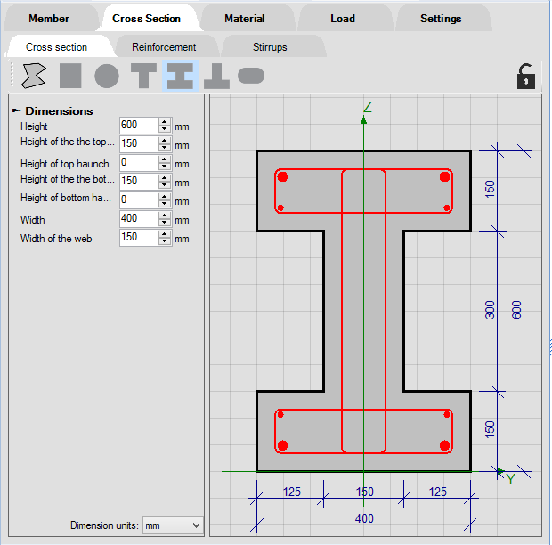Click the 400 total width dimension label
The image size is (552, 545).
coord(364,518)
